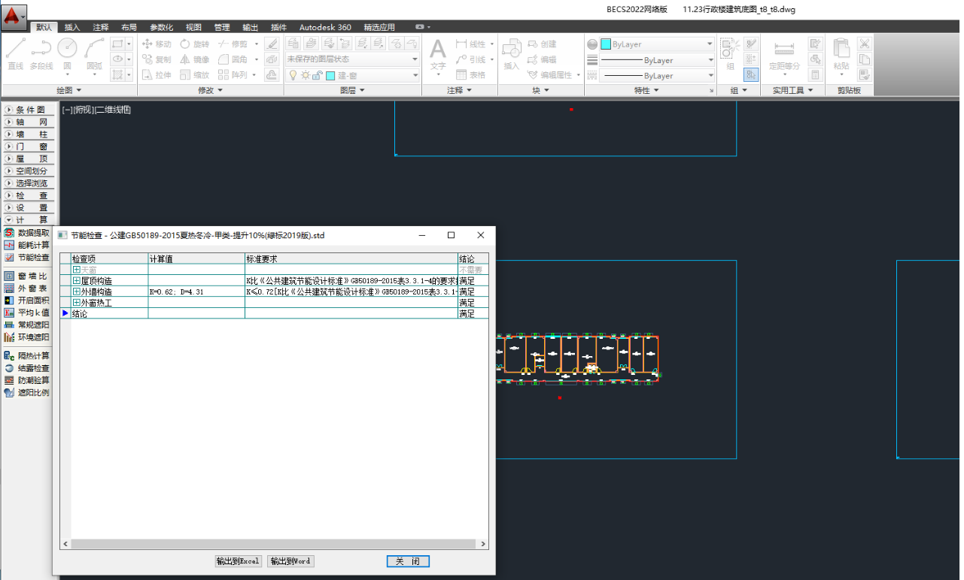Toggle the layer sun freeze icon
964x580 pixels.
(305, 75)
